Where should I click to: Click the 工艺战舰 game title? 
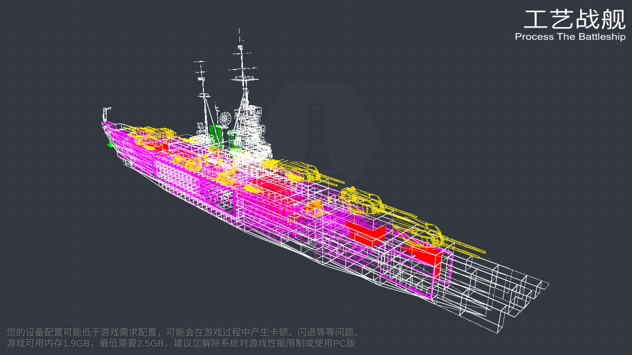pyautogui.click(x=575, y=20)
